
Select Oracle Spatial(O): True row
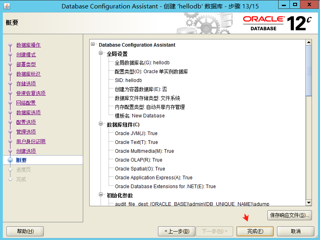140,169
